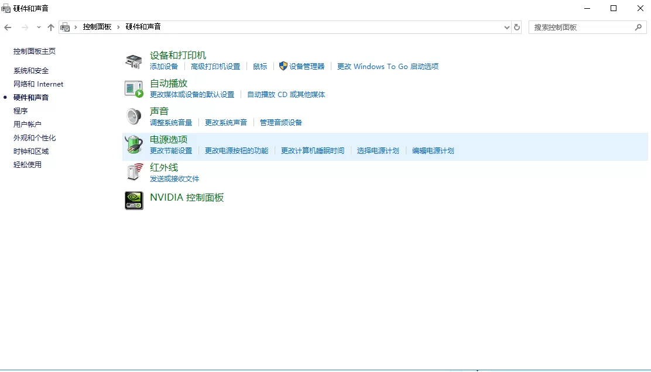Image resolution: width=651 pixels, height=372 pixels.
Task: Open the 设备和打印机 printer icon
Action: point(133,61)
